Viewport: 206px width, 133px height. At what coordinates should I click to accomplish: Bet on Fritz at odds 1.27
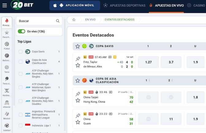click(148, 62)
